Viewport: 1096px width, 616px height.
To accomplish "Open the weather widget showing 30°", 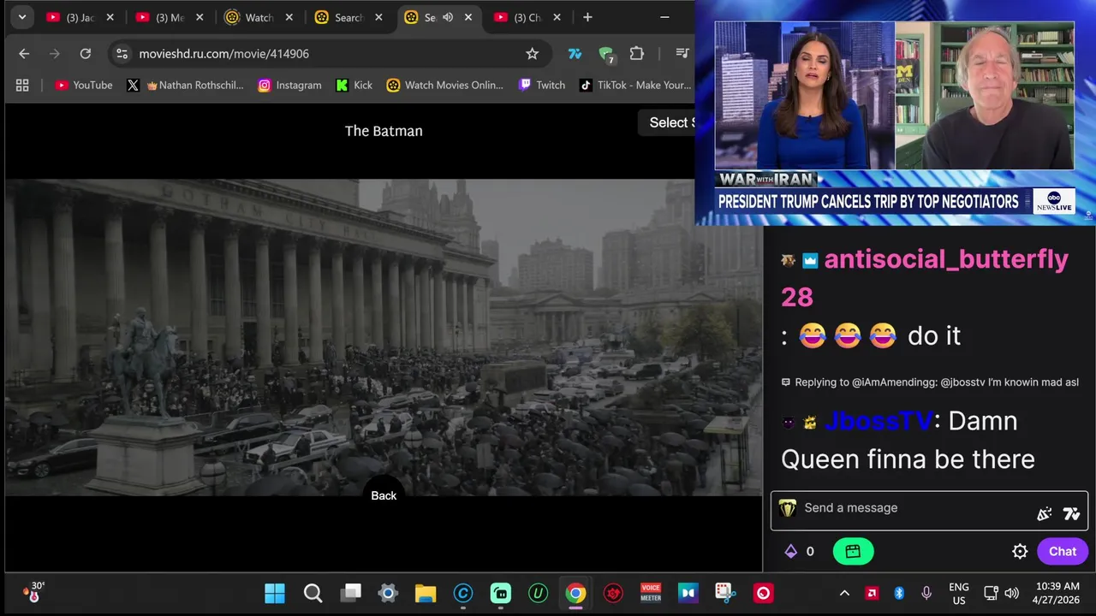I will 34,592.
